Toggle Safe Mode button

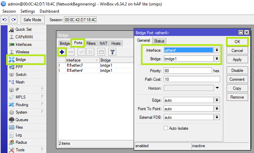click(x=32, y=20)
